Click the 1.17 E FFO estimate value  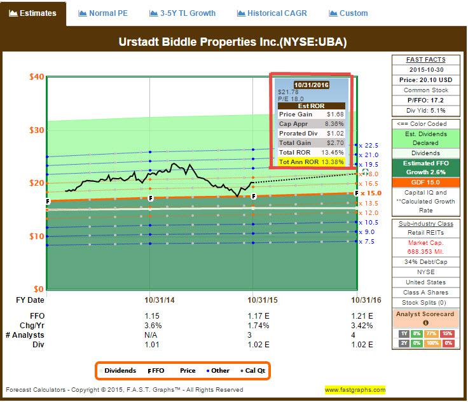[258, 316]
